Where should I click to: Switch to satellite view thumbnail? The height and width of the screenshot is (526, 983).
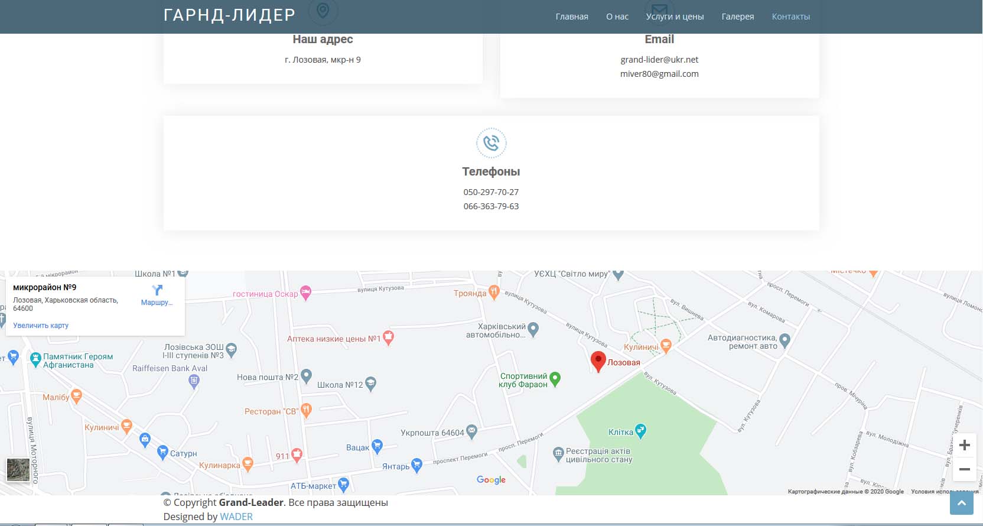[x=18, y=470]
